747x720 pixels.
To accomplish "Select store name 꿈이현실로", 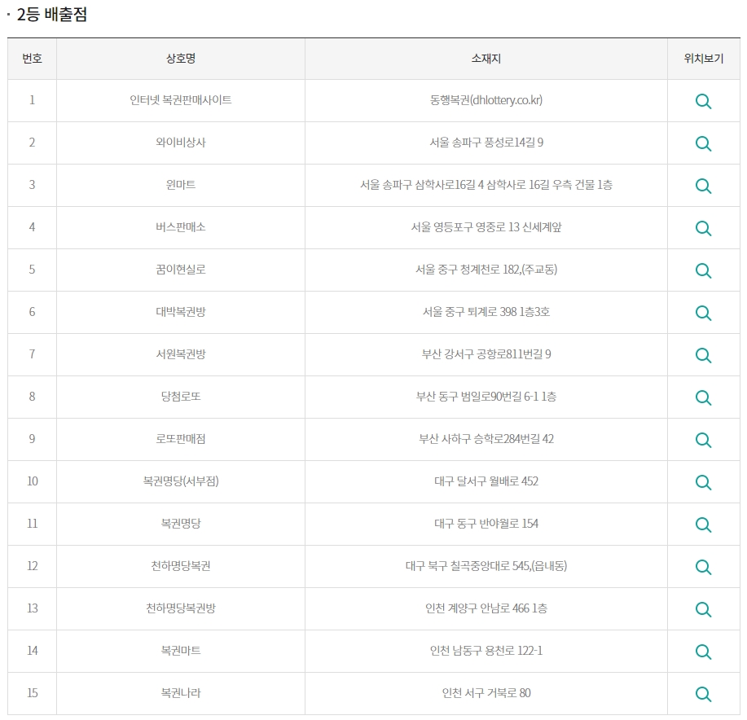I will coord(181,270).
